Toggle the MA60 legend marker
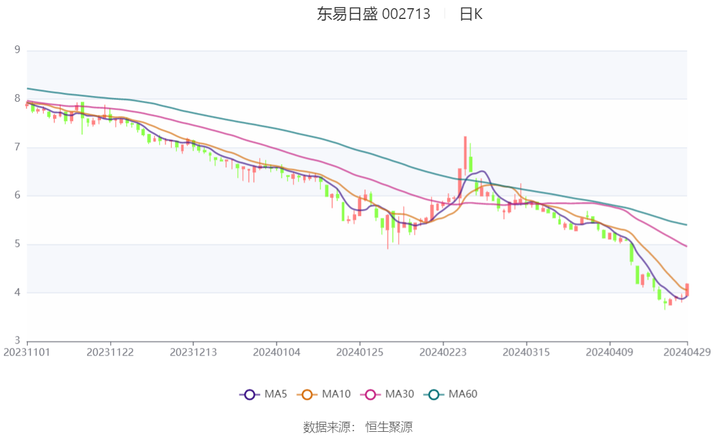This screenshot has width=716, height=435. [x=433, y=395]
